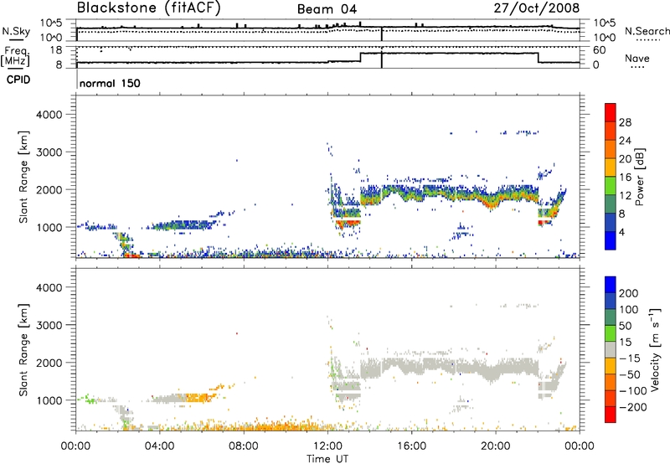Select the '08:00' time tick label
This screenshot has height=464, width=670.
pos(244,446)
